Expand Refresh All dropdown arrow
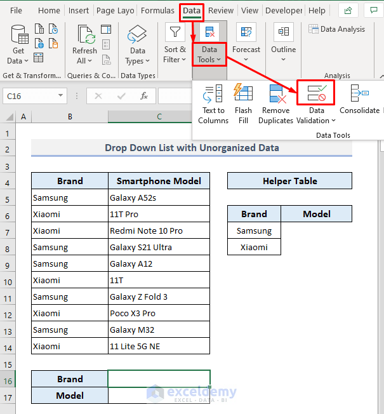The image size is (384, 414). tap(89, 61)
